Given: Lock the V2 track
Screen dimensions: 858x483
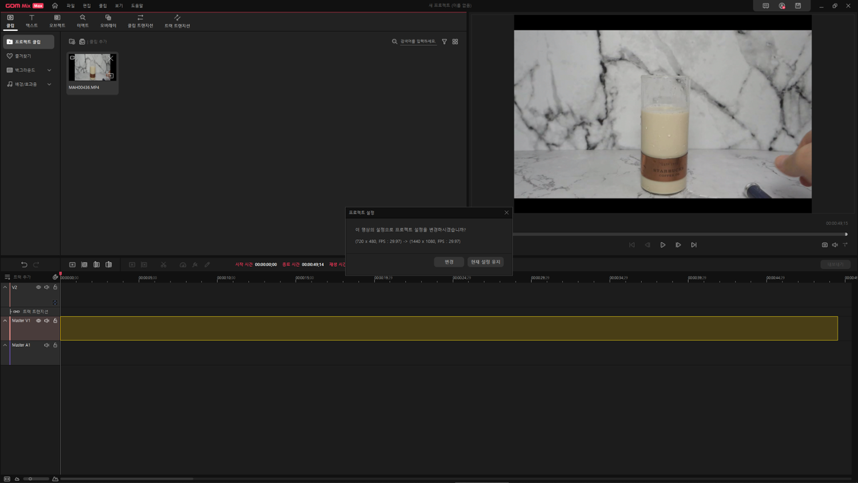Looking at the screenshot, I should pos(55,287).
